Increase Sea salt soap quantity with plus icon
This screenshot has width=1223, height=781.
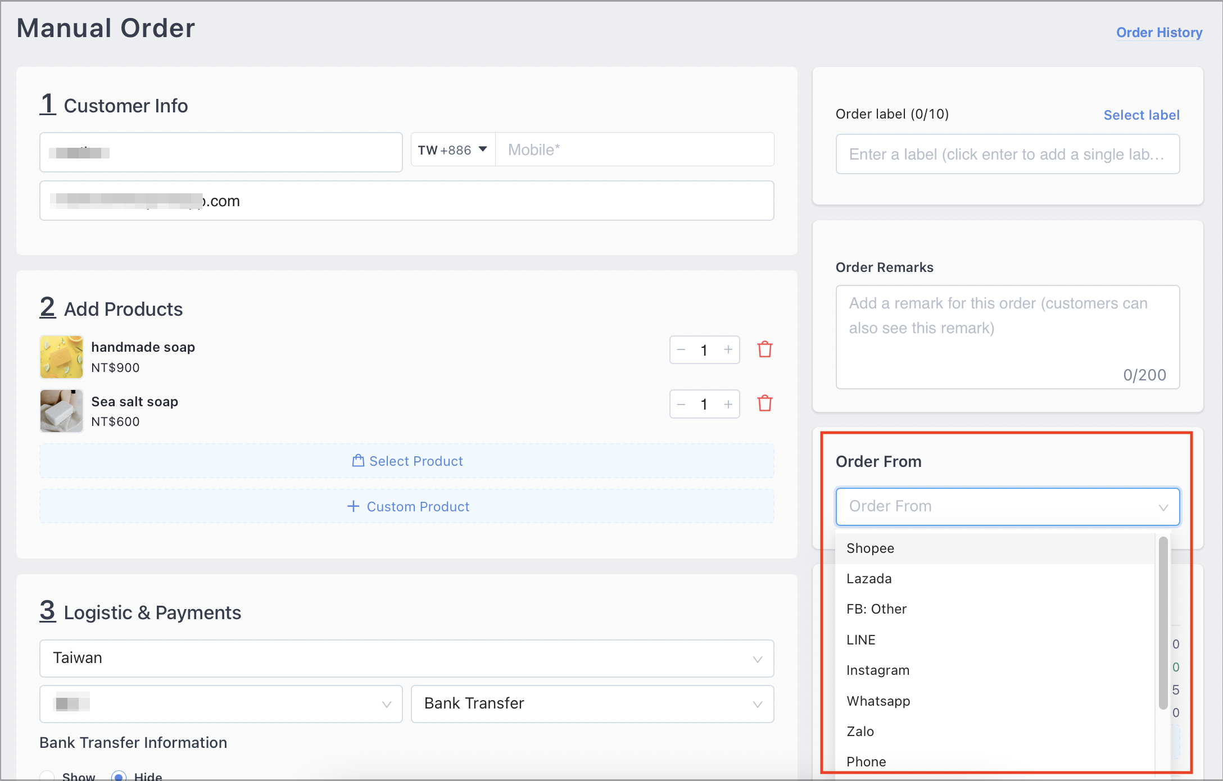tap(727, 403)
